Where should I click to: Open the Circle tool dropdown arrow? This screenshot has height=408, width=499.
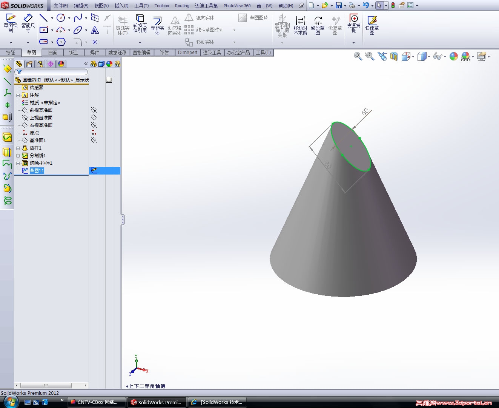pyautogui.click(x=69, y=18)
